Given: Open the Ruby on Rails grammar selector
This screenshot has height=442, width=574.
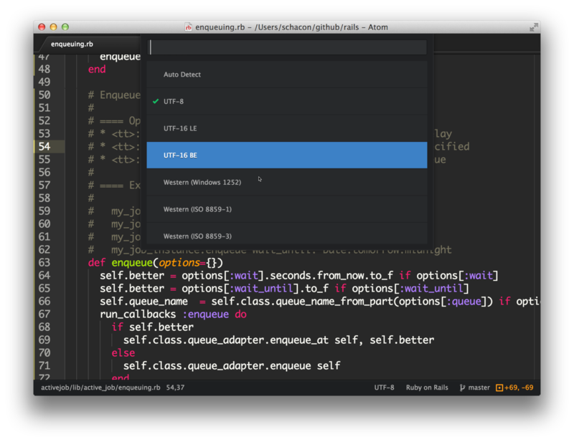Looking at the screenshot, I should 427,388.
